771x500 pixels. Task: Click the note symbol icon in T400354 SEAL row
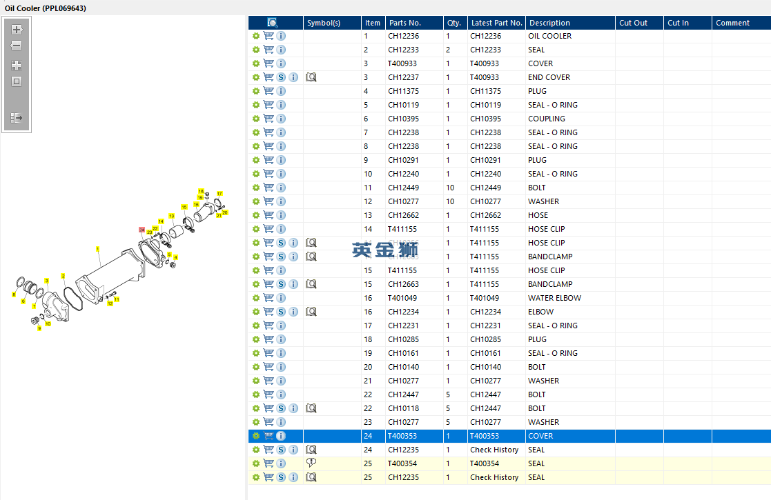[311, 463]
